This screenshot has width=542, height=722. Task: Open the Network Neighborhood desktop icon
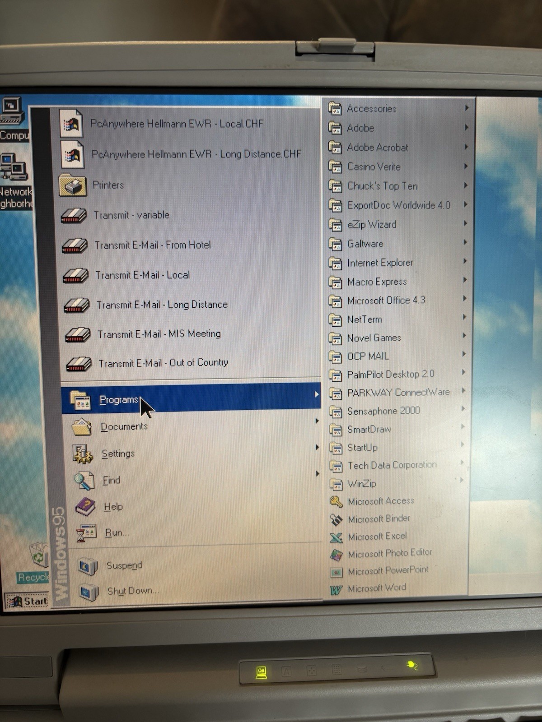coord(14,167)
